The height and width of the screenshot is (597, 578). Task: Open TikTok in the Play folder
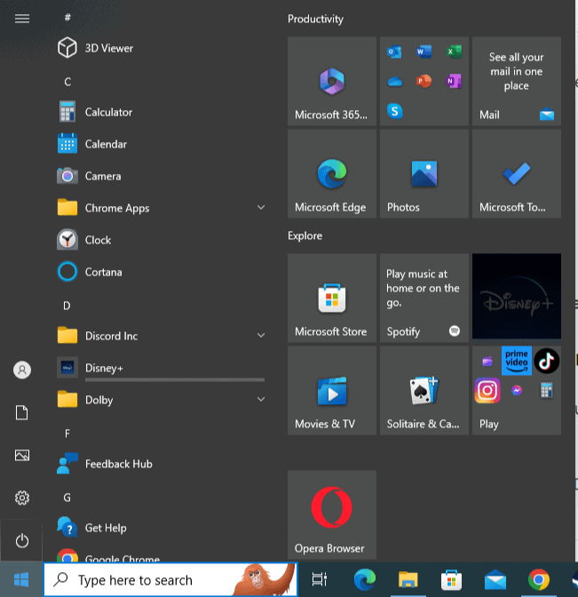pyautogui.click(x=546, y=361)
